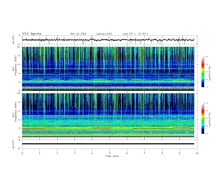Click the "5" tick on the time axis
Image resolution: width=222 pixels, height=172 pixels.
(110, 153)
